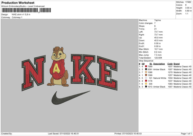Select the Colorway 1 value

pyautogui.click(x=17, y=17)
